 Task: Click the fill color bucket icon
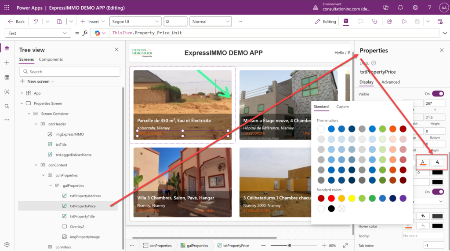437,162
